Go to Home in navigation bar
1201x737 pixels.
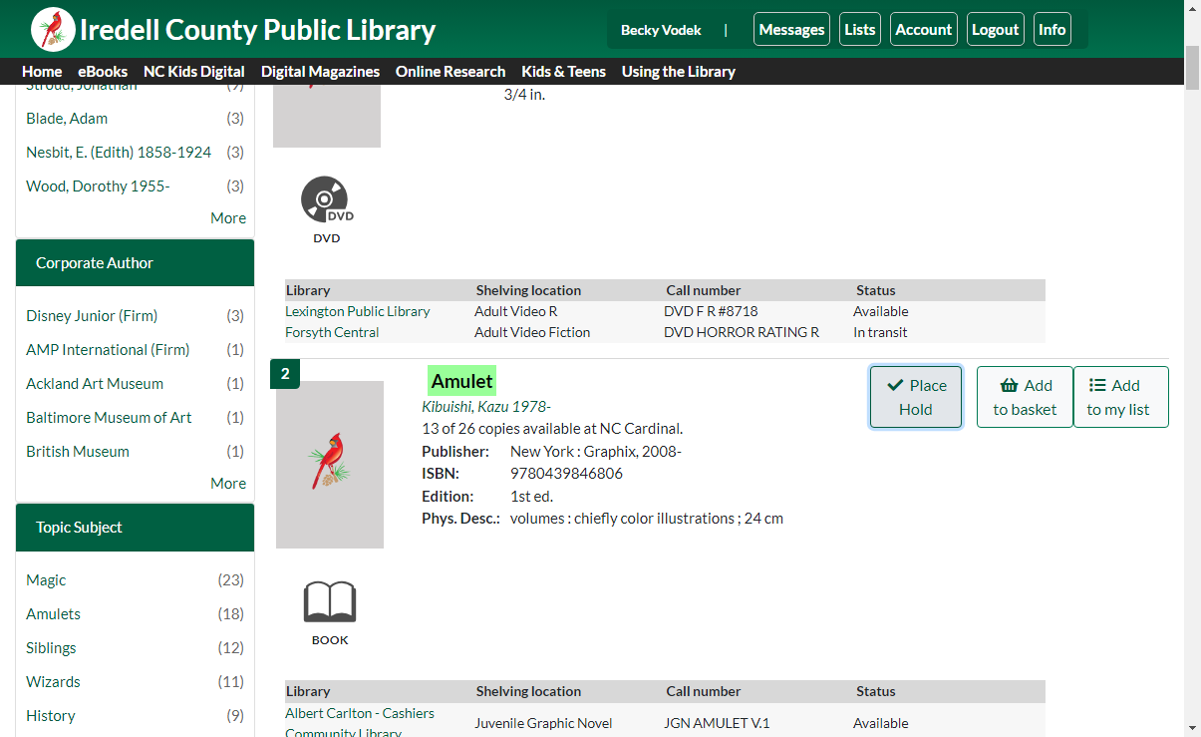point(42,72)
